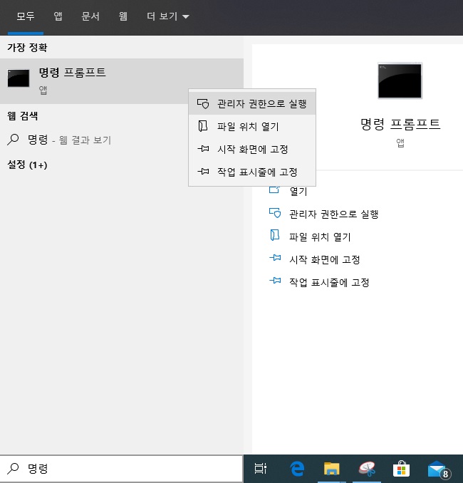This screenshot has height=483, width=463.
Task: Click the 웹 검색 heading
Action: [23, 116]
